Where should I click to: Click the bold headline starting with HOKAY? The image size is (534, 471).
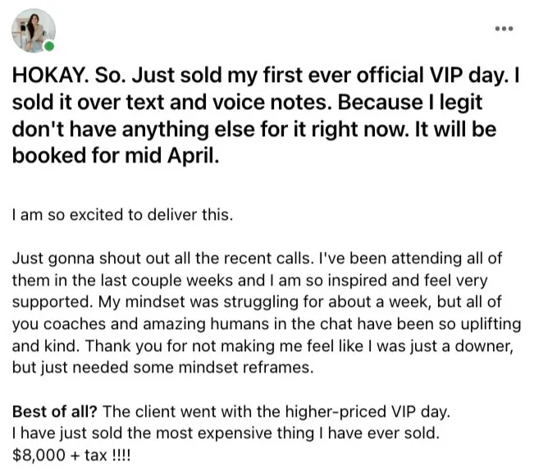coord(266,115)
